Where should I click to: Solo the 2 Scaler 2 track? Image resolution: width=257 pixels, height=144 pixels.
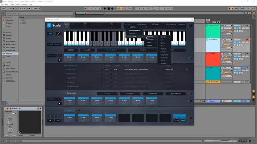pos(243,40)
